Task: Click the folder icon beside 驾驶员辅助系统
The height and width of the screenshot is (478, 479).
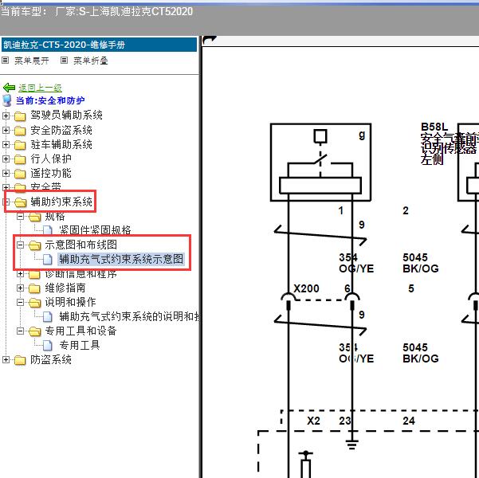Action: tap(20, 116)
